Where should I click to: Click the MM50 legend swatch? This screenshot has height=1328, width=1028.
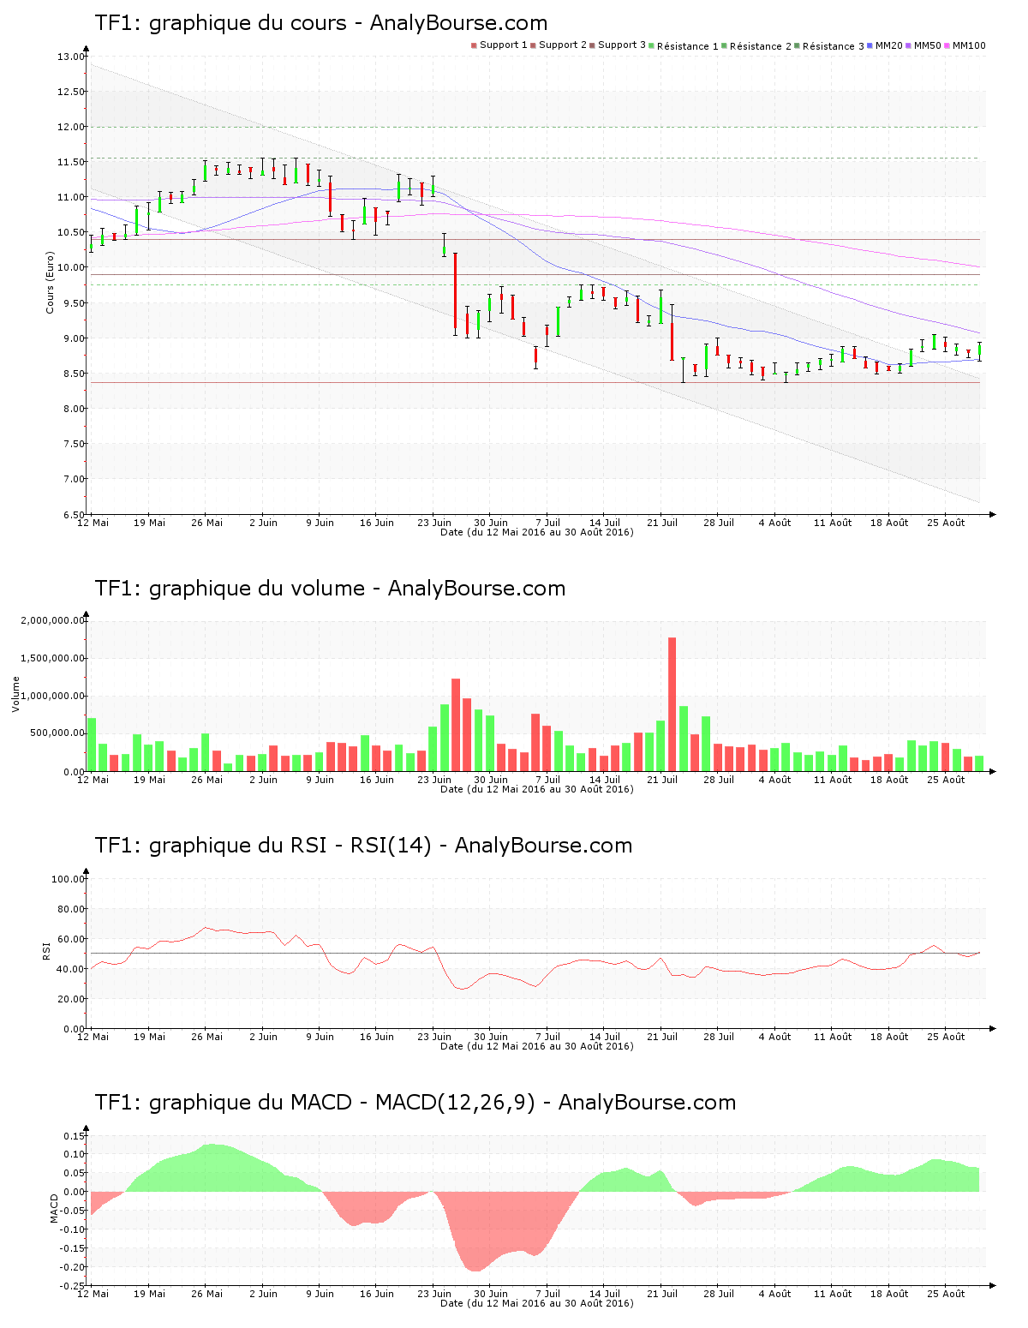[909, 45]
